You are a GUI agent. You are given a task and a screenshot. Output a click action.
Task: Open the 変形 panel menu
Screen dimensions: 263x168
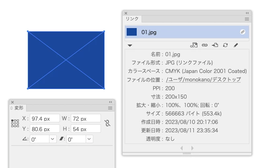pyautogui.click(x=110, y=108)
